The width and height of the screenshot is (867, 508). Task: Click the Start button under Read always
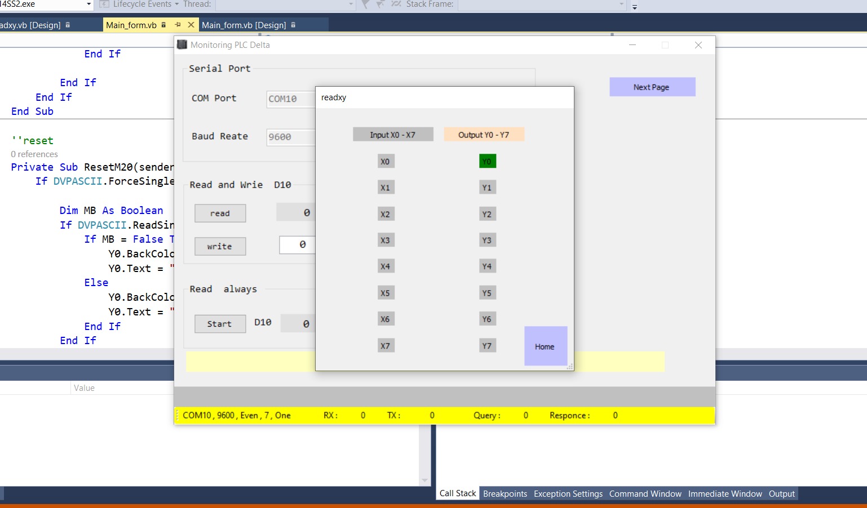click(219, 324)
